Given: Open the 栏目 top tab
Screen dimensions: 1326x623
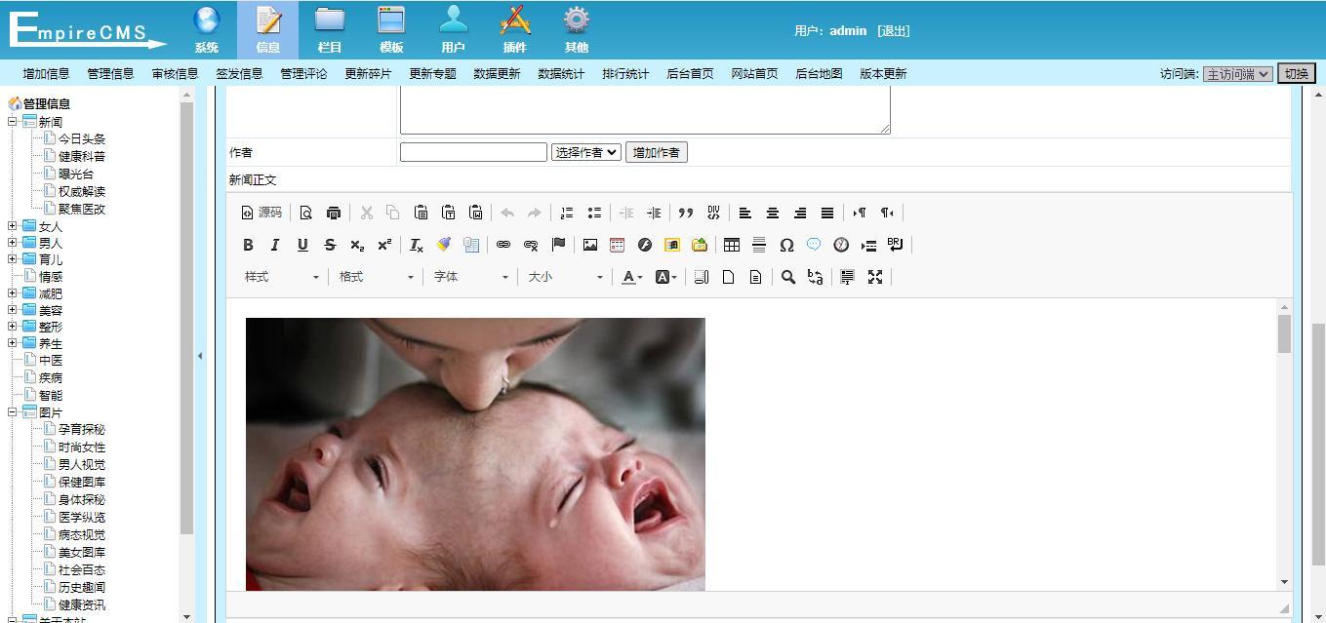Looking at the screenshot, I should [x=330, y=30].
